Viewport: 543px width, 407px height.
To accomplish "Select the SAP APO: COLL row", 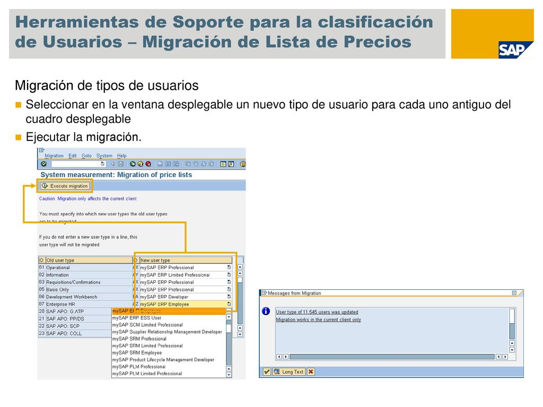I will click(75, 333).
